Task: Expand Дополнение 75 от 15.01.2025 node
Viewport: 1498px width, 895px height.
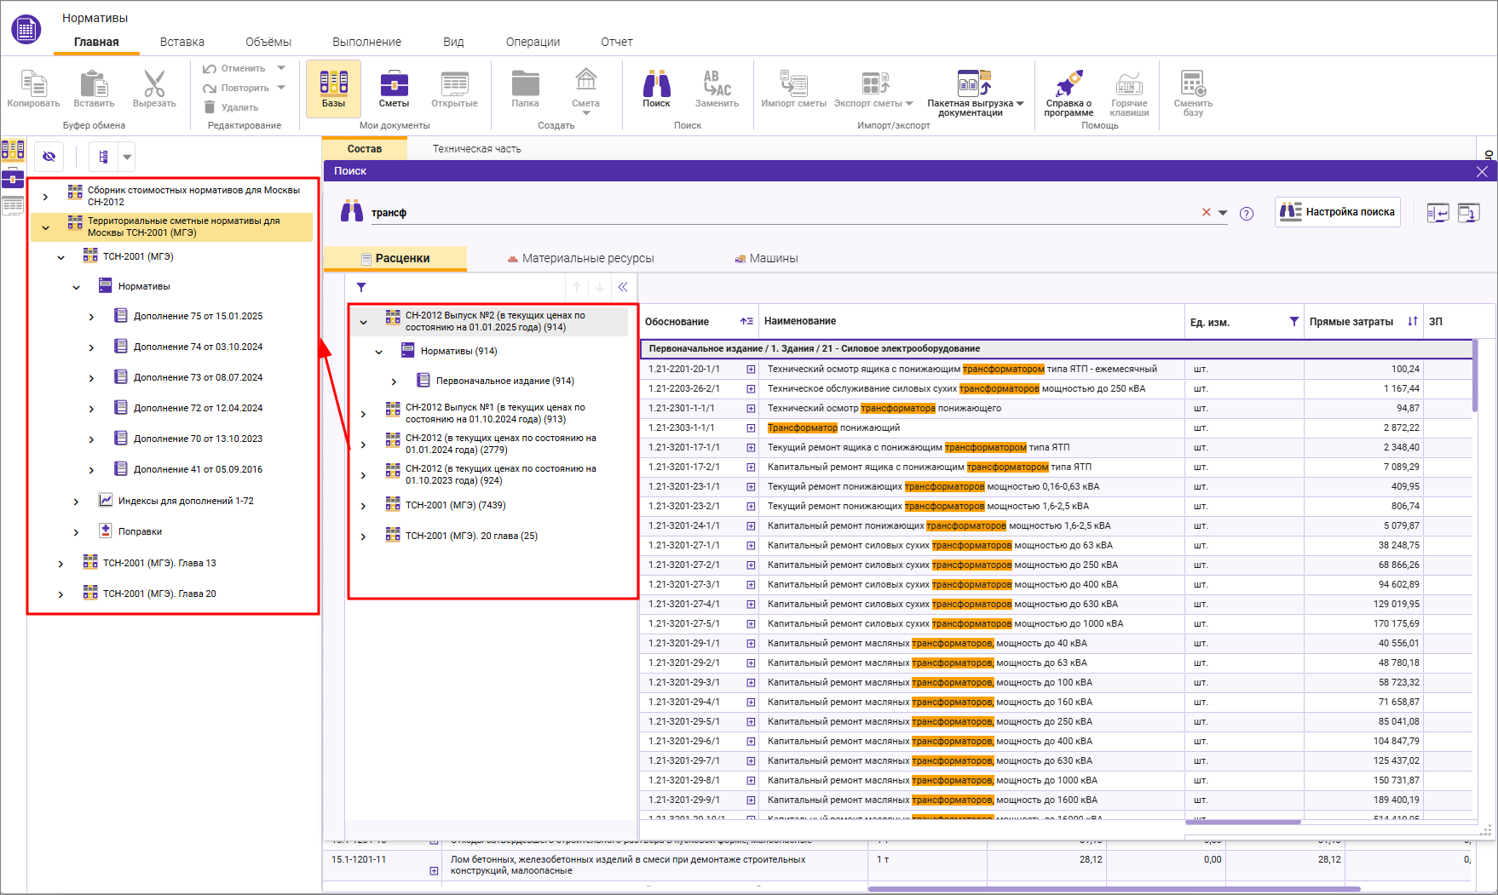Action: [x=92, y=317]
